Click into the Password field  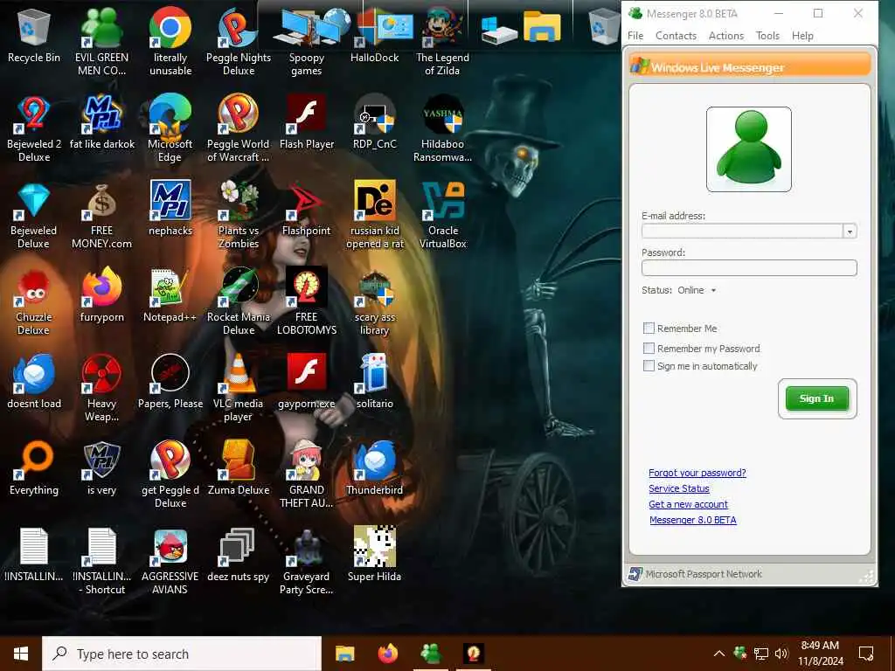[x=749, y=267]
